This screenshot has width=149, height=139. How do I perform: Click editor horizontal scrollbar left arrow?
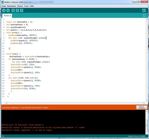pyautogui.click(x=7, y=103)
